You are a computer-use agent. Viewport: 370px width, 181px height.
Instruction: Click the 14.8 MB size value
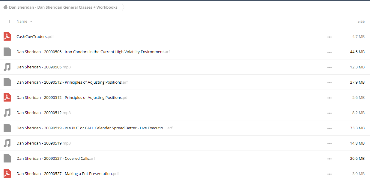tap(357, 143)
